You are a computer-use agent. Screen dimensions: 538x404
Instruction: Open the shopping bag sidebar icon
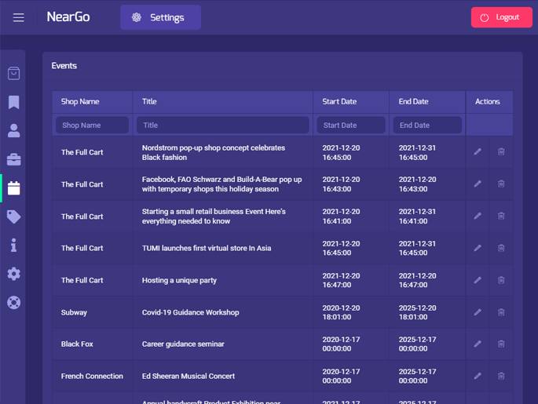coord(14,74)
